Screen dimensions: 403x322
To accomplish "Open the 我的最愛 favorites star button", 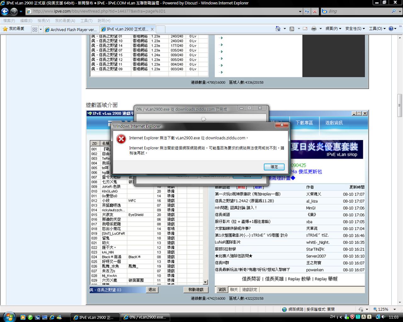I will click(14, 29).
